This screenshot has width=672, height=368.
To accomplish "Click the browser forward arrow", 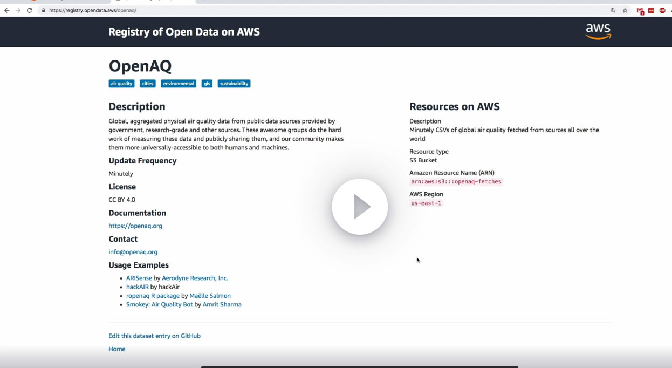I will 18,10.
